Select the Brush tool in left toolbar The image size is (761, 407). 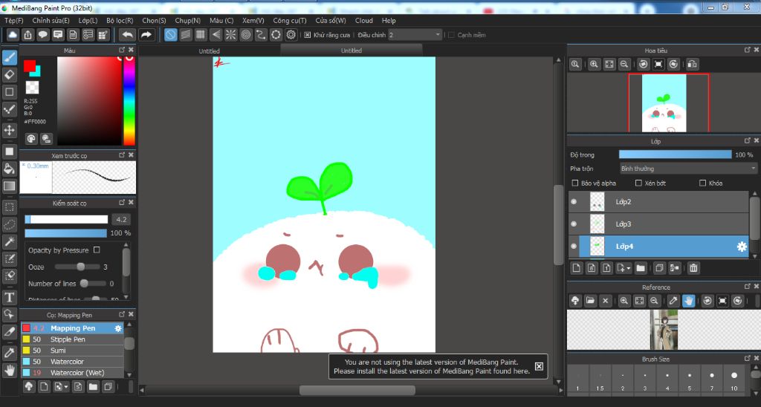[9, 58]
